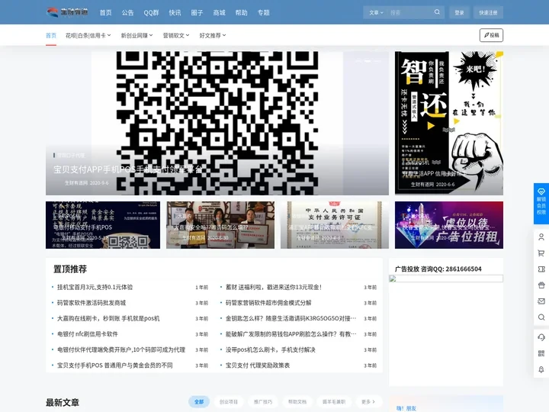Go to site logo home link
549x412 pixels.
click(67, 12)
